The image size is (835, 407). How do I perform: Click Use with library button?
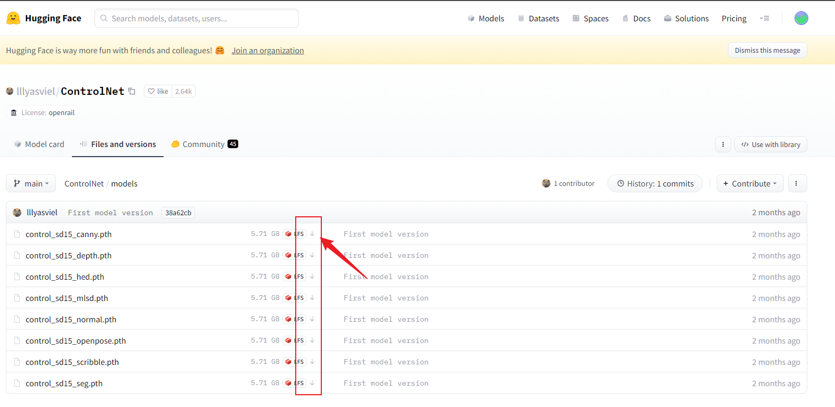coord(771,144)
